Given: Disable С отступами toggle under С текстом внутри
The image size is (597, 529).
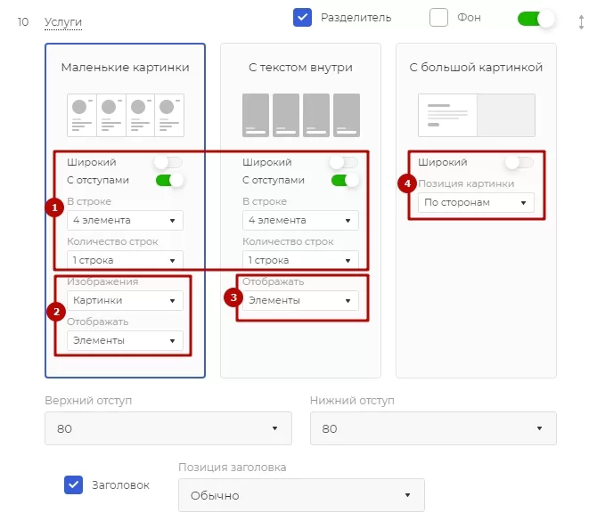Looking at the screenshot, I should pos(345,181).
